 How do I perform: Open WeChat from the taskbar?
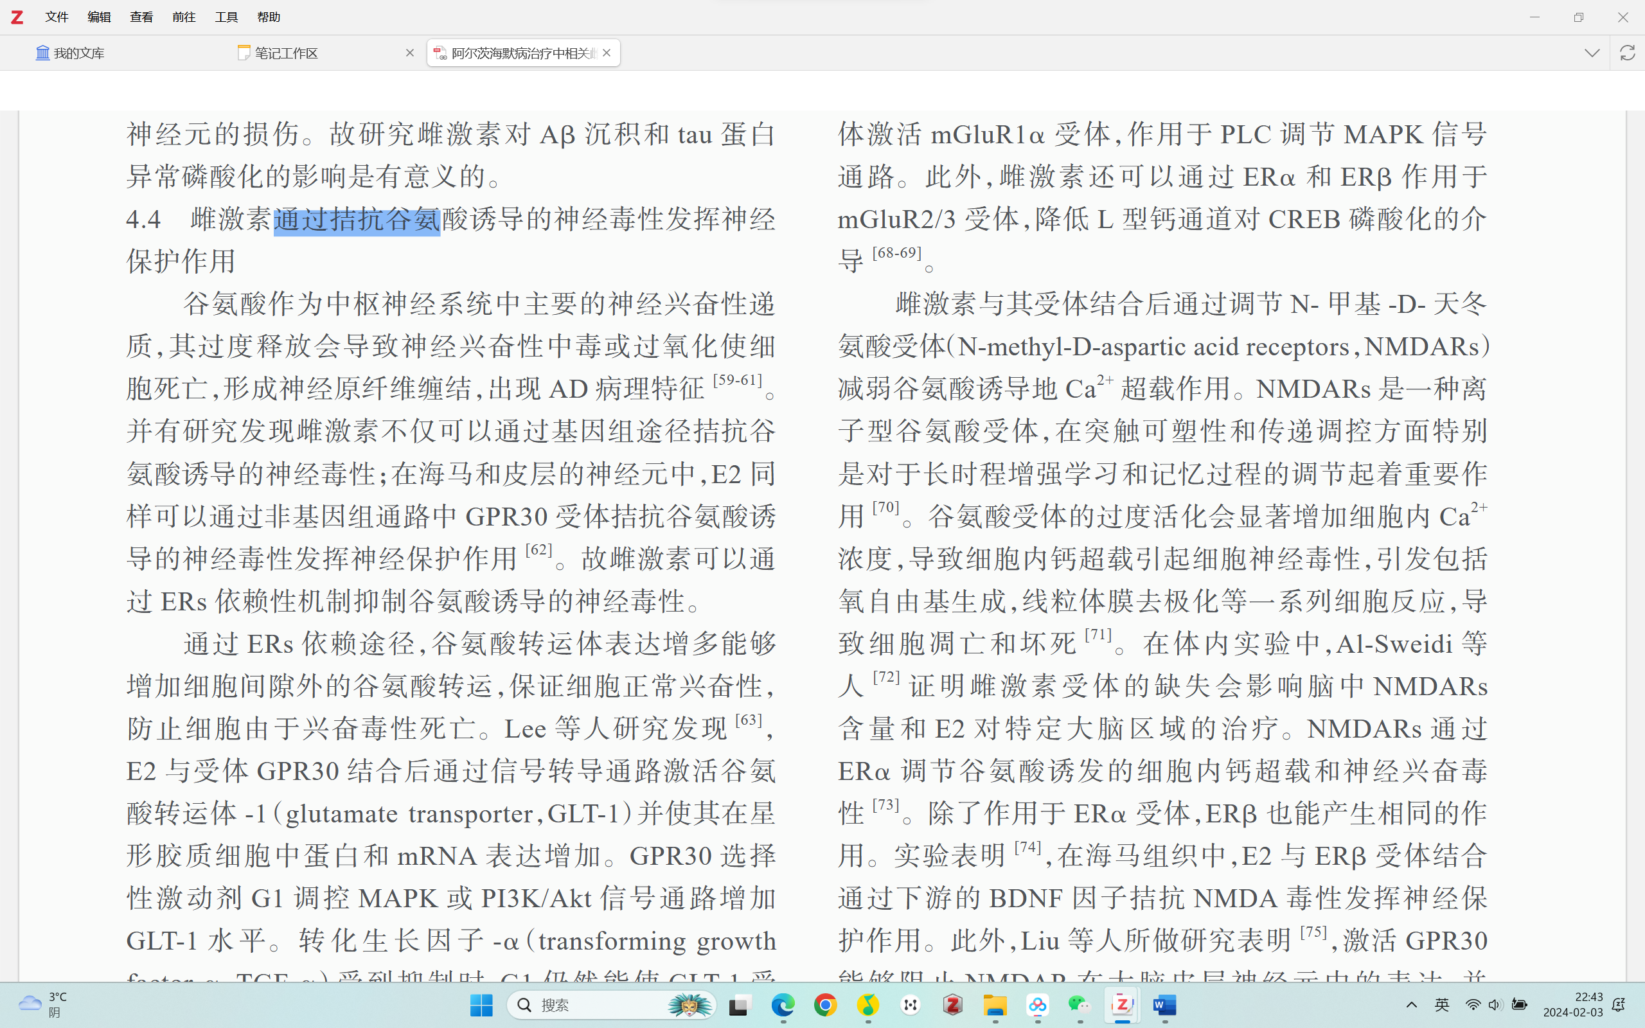[x=1080, y=1005]
